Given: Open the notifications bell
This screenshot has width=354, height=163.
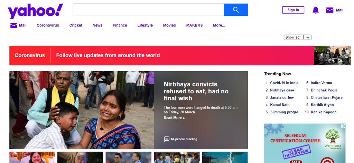Looking at the screenshot, I should coord(315,10).
